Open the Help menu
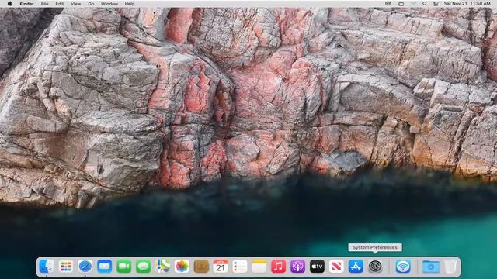 [x=130, y=4]
